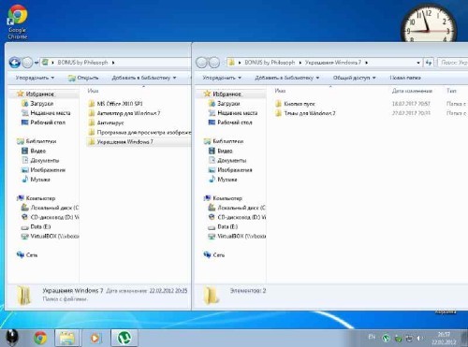Open Документы library in left window

click(40, 160)
